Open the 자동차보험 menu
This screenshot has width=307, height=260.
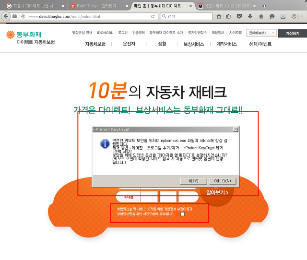click(x=95, y=44)
